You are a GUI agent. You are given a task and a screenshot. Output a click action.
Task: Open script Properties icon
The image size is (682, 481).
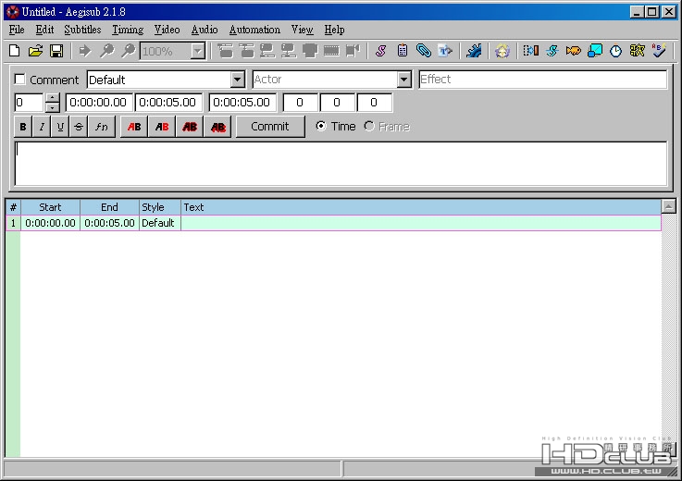click(x=403, y=51)
